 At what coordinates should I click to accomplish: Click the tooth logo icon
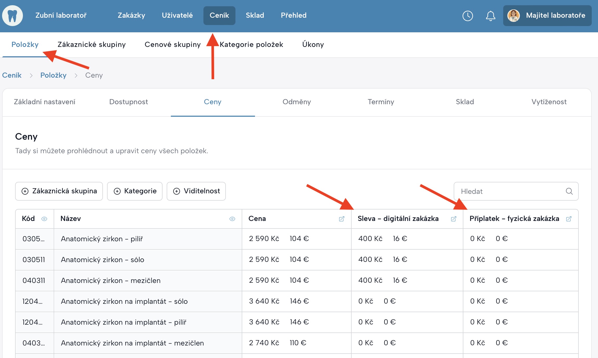click(13, 16)
